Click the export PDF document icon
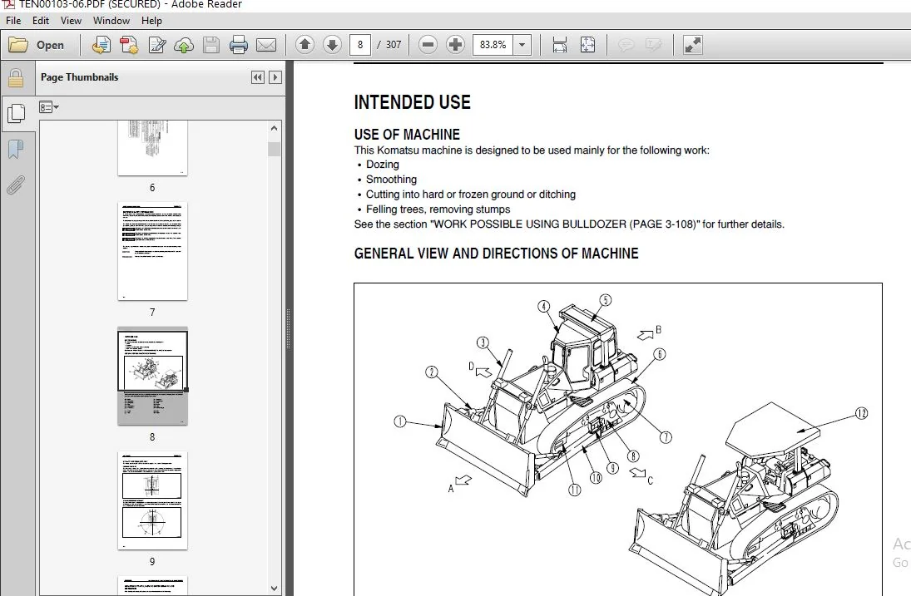The image size is (911, 596). pyautogui.click(x=101, y=45)
